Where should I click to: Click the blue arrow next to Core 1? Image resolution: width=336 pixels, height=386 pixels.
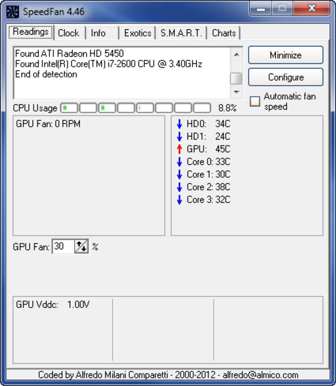179,174
